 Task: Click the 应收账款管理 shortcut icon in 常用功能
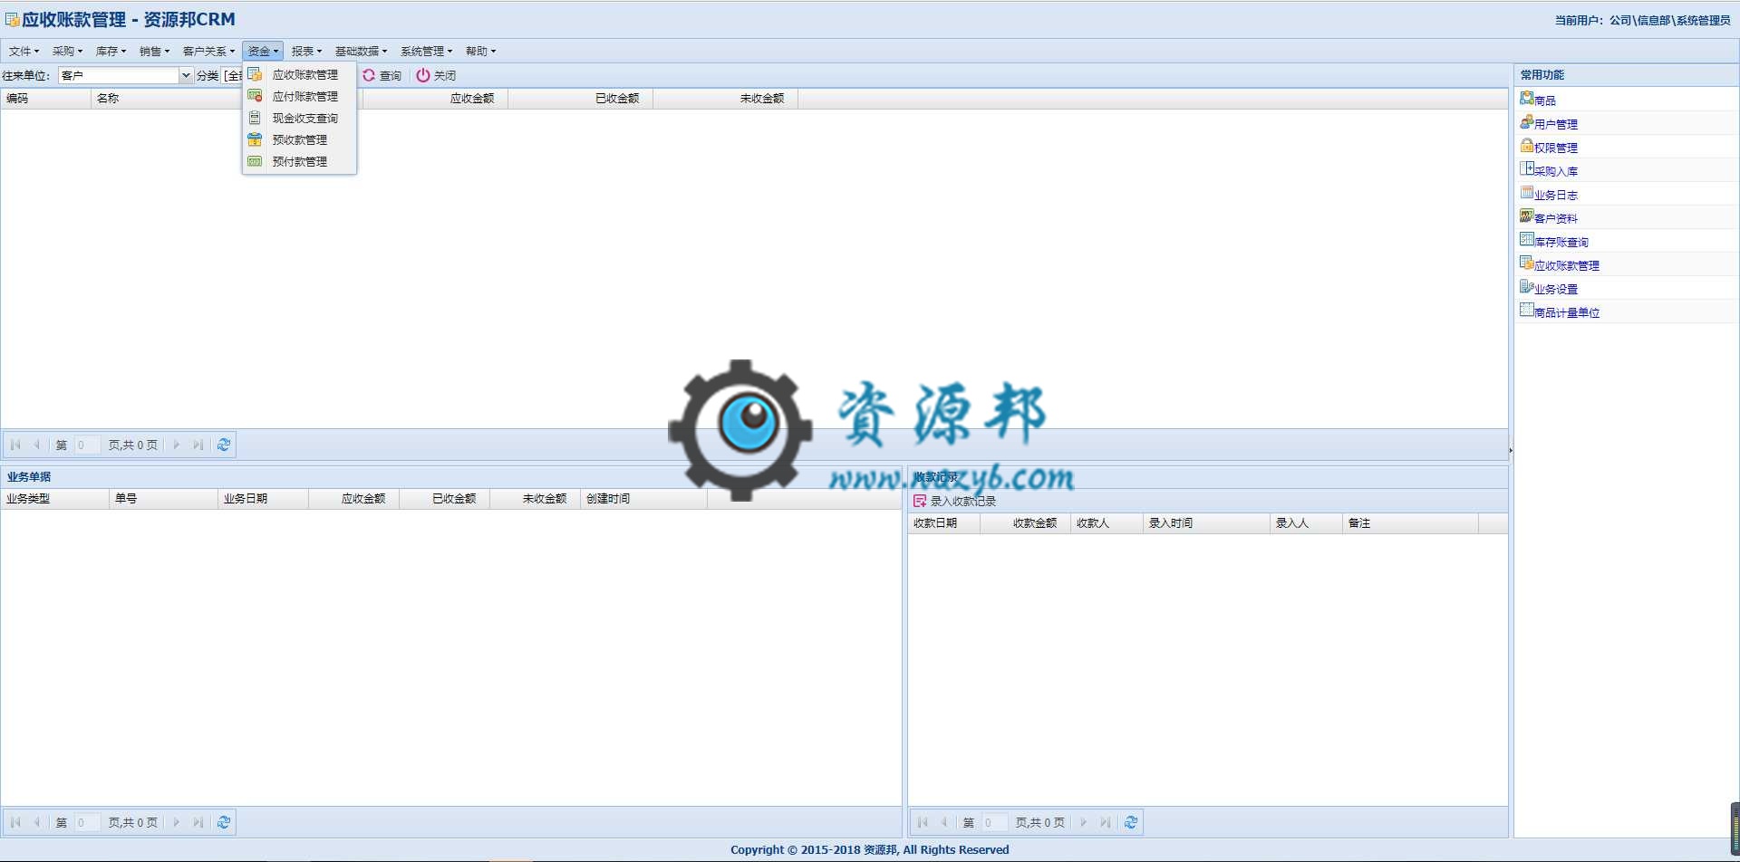pos(1527,263)
